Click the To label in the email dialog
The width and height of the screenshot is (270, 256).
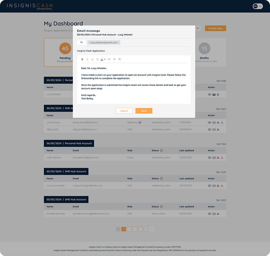(x=81, y=42)
